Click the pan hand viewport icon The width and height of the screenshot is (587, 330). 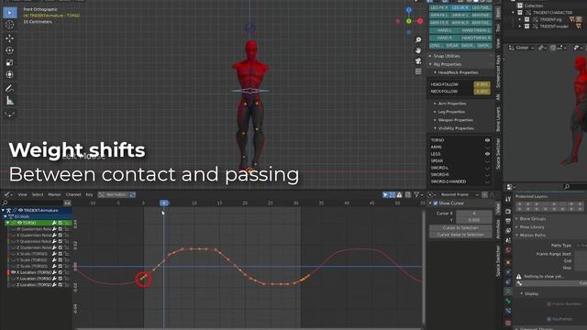pos(418,50)
